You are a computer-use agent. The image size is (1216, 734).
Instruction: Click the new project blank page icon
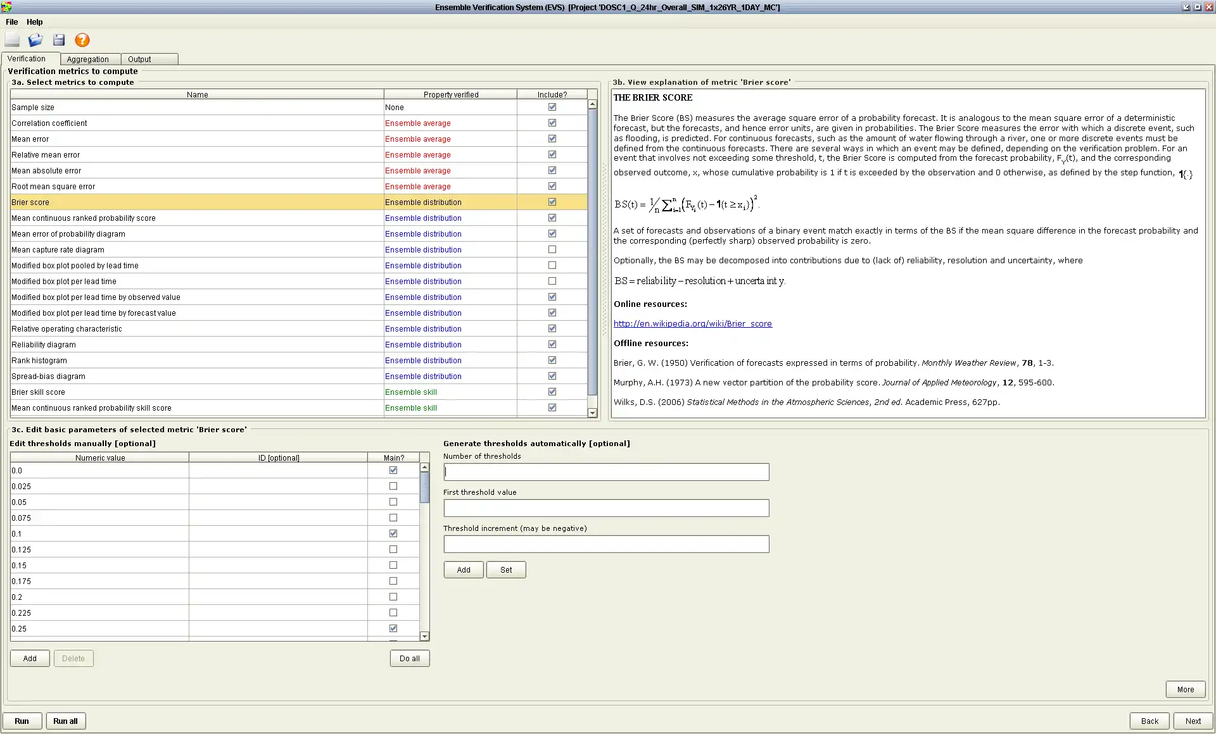[x=12, y=40]
